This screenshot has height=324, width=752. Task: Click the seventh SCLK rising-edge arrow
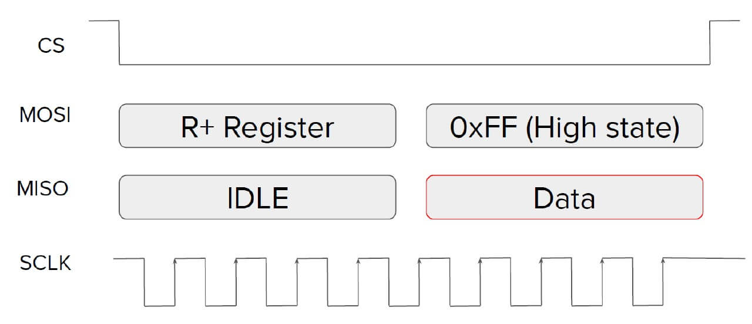(541, 262)
